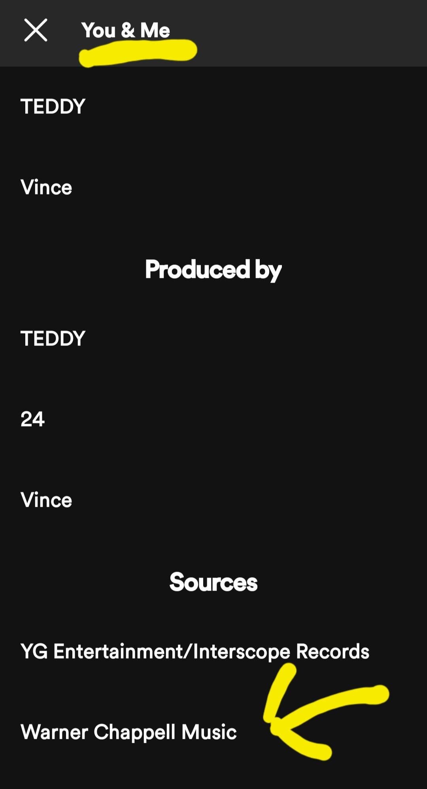The width and height of the screenshot is (427, 789).
Task: Select the Warner Chappell Music source
Action: pyautogui.click(x=128, y=732)
